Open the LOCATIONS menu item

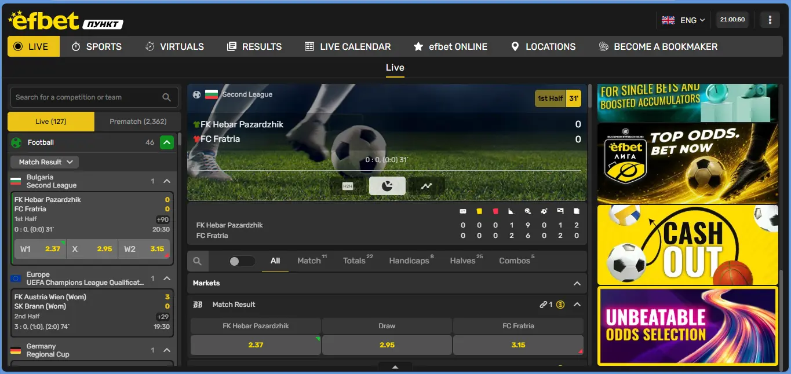pyautogui.click(x=544, y=46)
